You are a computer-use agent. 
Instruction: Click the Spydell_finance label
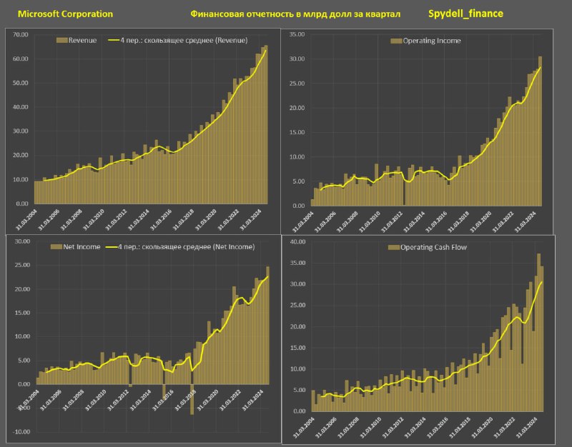465,14
